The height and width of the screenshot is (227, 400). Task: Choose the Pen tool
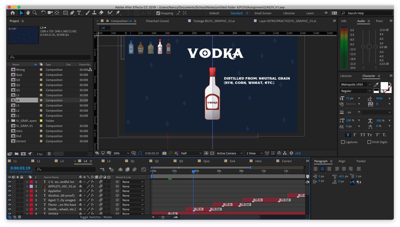click(x=72, y=13)
